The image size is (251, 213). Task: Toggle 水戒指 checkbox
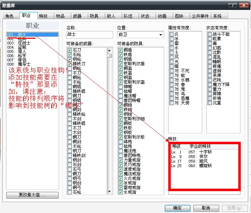coord(121,192)
